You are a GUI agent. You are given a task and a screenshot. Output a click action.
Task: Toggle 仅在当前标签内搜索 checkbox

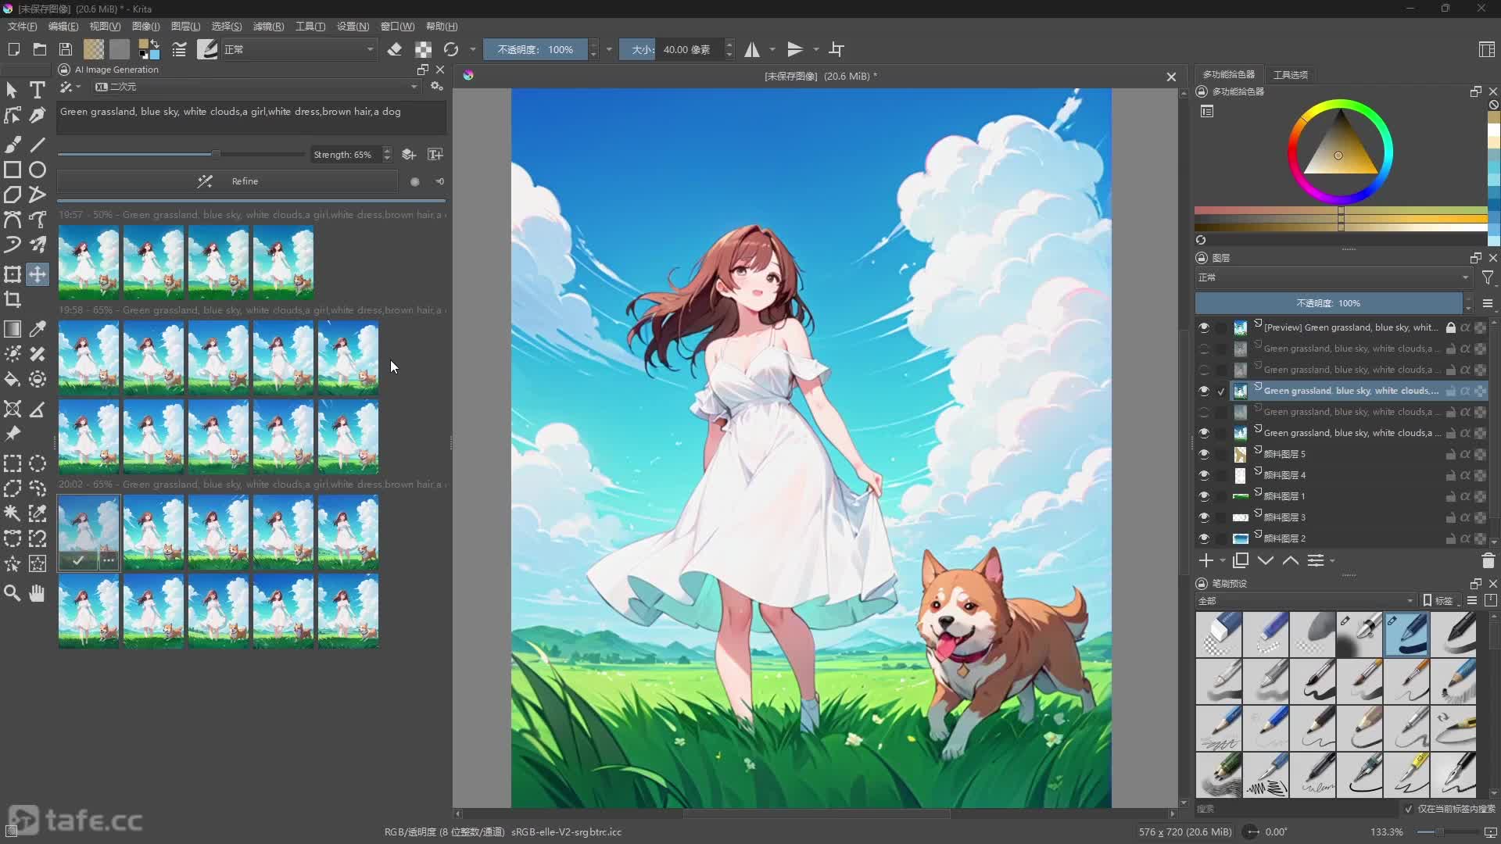tap(1409, 809)
